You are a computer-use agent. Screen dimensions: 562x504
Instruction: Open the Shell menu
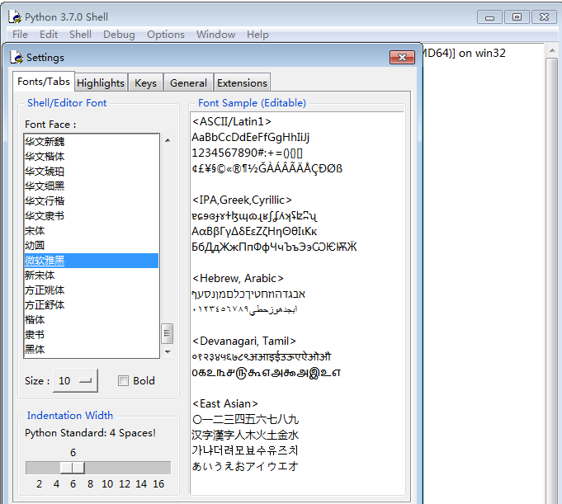tap(80, 35)
